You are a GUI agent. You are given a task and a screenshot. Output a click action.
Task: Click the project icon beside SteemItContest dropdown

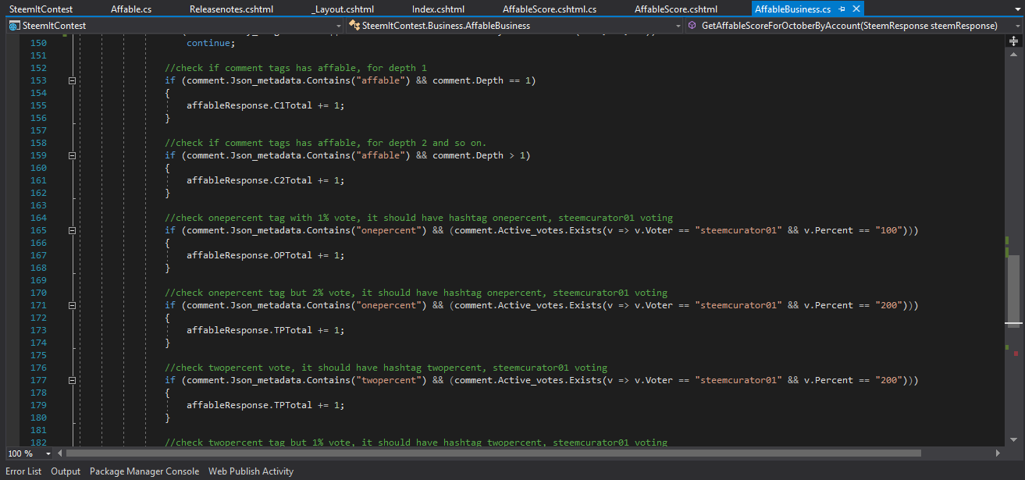coord(14,26)
